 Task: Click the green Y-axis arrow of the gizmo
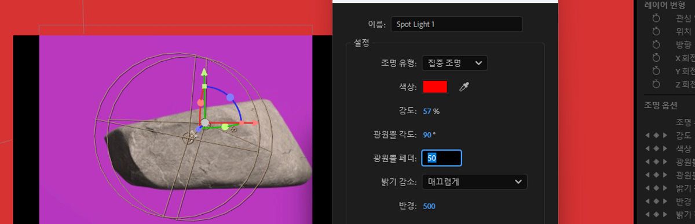pyautogui.click(x=204, y=72)
